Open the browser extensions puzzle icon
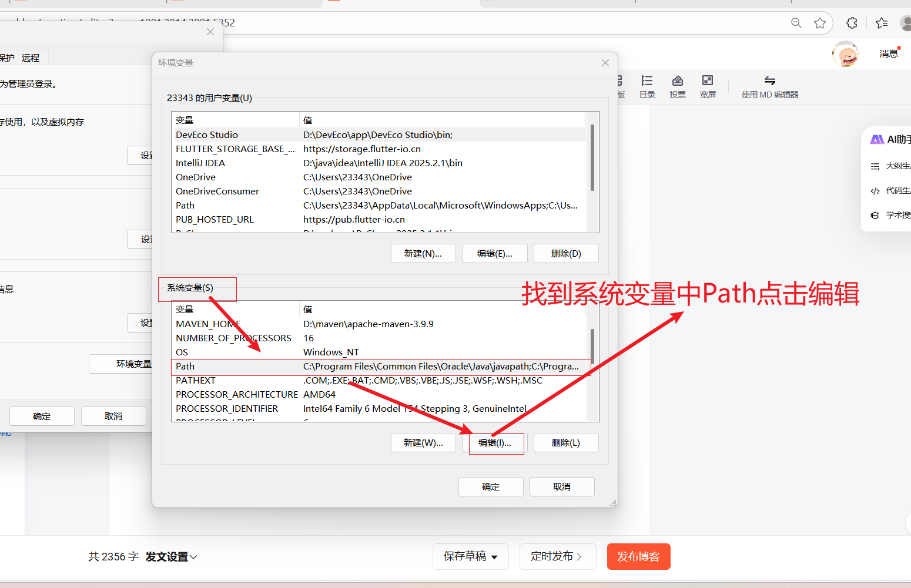 coord(852,23)
